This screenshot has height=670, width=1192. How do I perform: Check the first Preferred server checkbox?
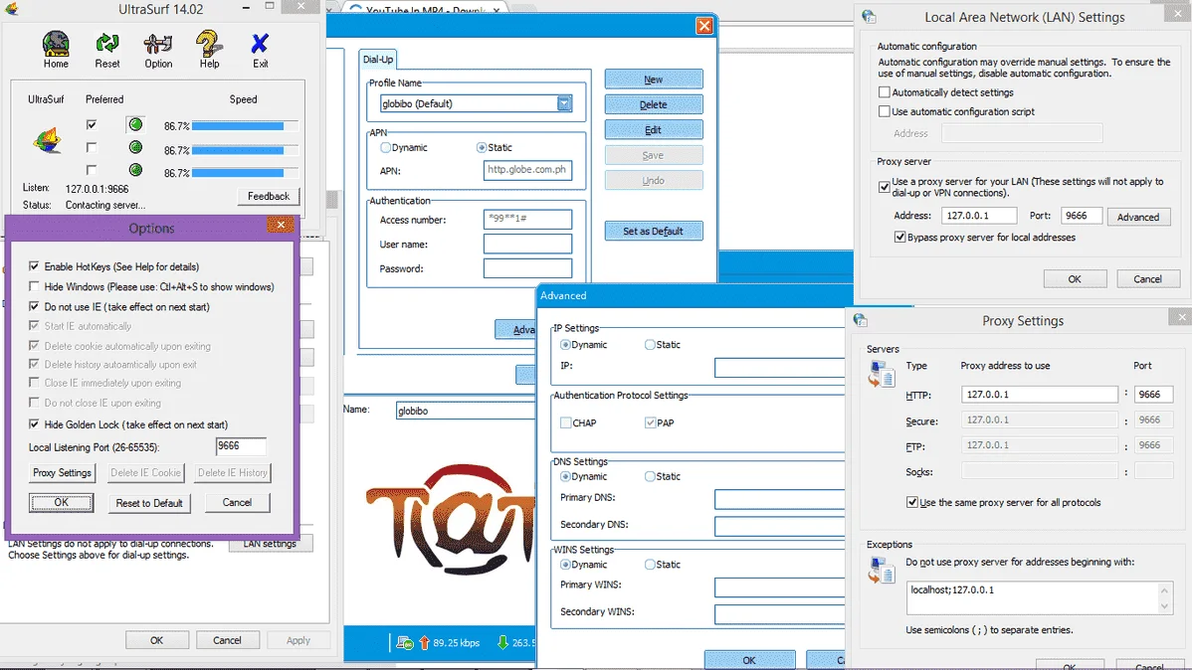coord(92,124)
